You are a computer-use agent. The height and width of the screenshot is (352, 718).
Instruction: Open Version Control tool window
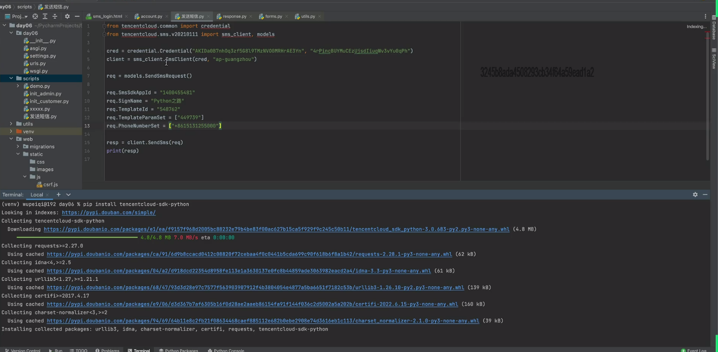[x=23, y=350]
